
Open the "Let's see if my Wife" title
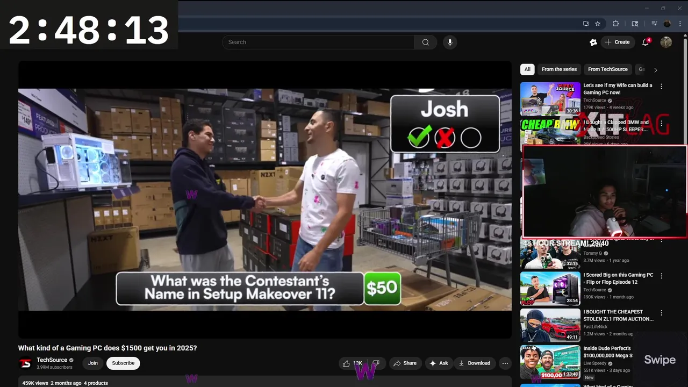618,89
